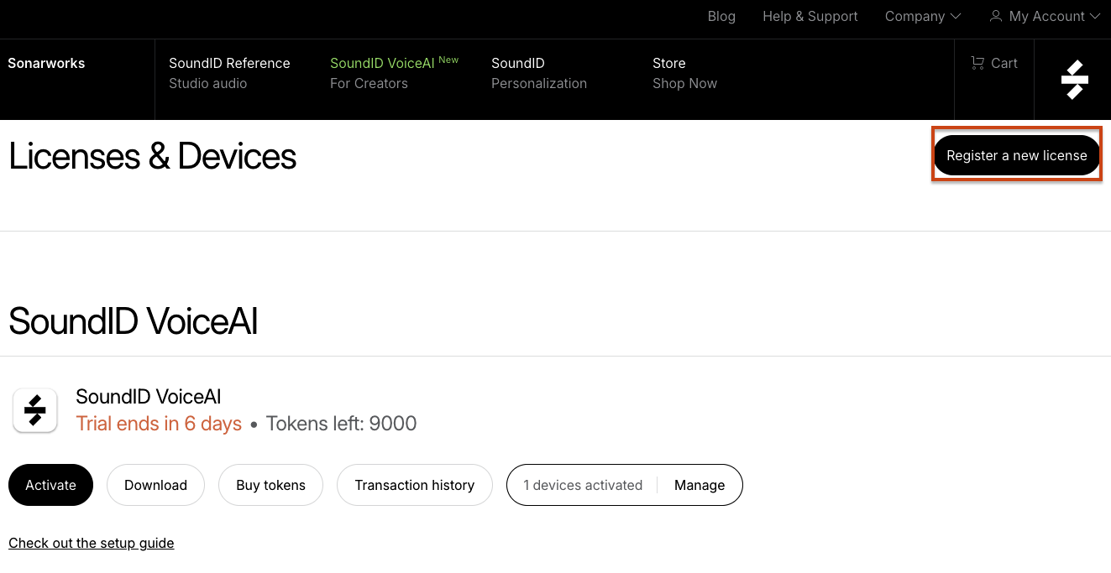The image size is (1111, 573).
Task: Open Help & Support
Action: [810, 16]
